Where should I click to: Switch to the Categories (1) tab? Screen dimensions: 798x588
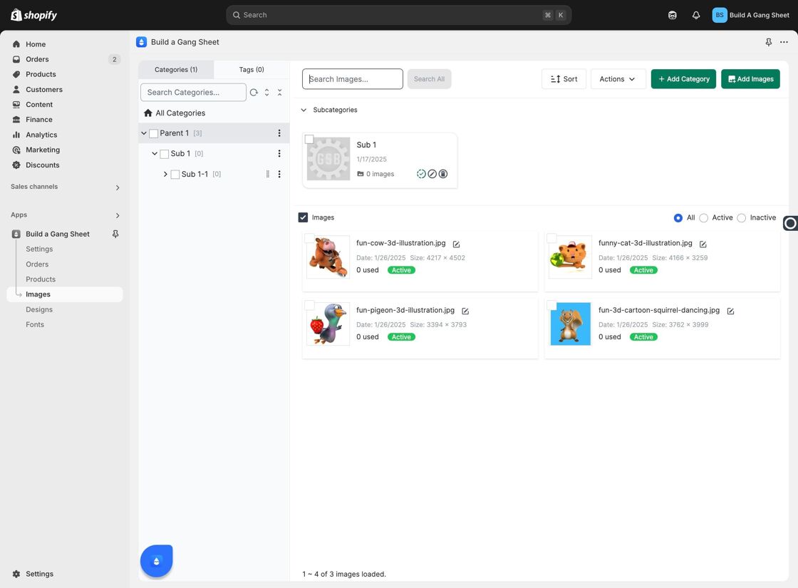point(176,70)
